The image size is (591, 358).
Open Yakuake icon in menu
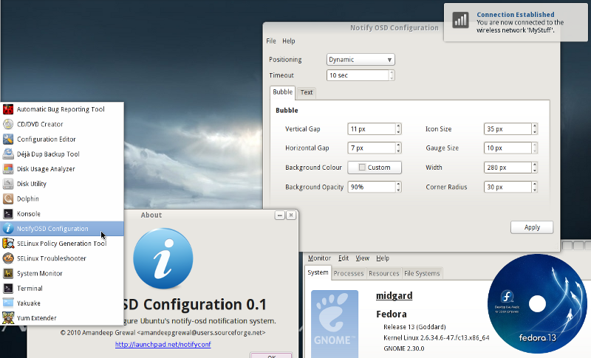8,303
